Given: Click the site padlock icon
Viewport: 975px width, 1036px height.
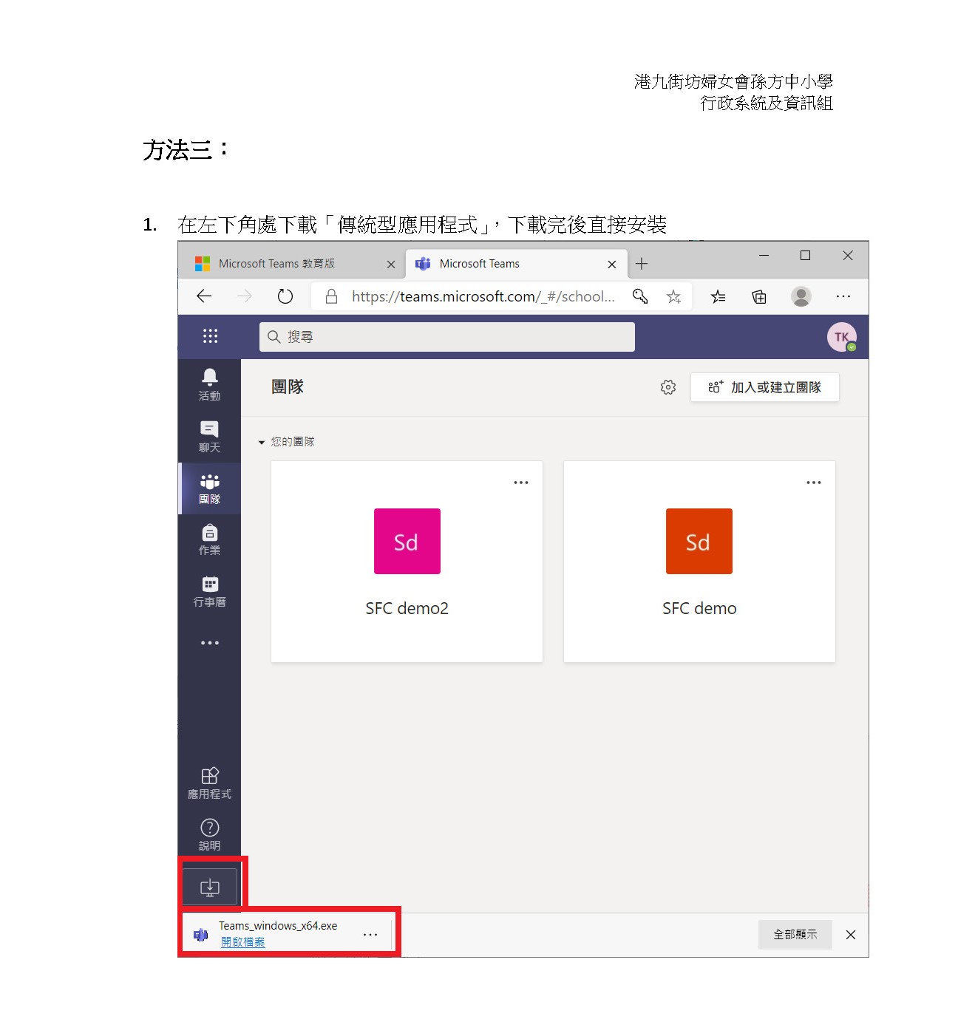Looking at the screenshot, I should [x=332, y=296].
